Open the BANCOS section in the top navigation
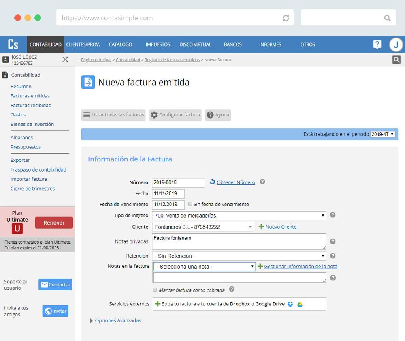Screen dimensions: 405x341 point(232,44)
